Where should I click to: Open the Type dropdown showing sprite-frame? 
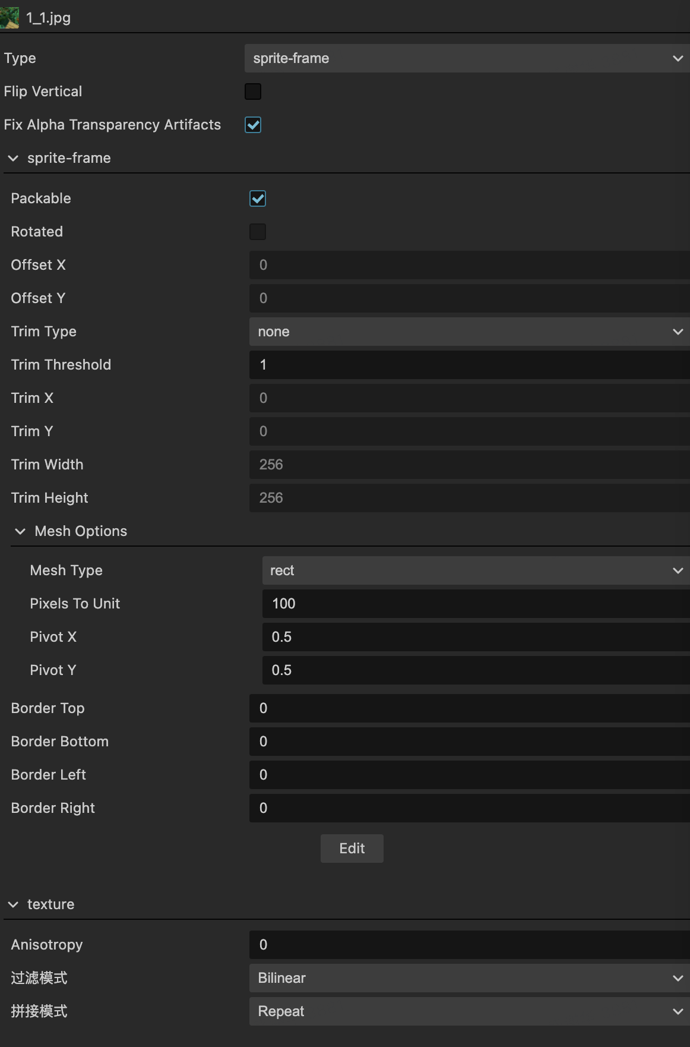click(x=467, y=58)
